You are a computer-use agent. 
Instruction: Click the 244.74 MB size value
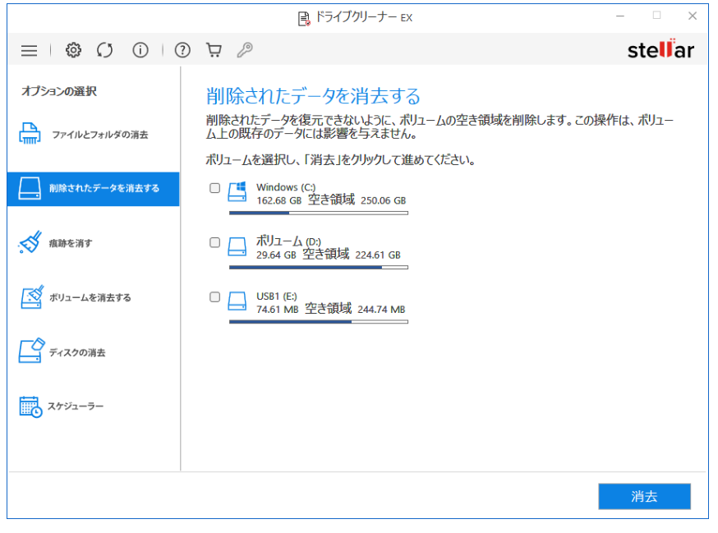point(381,310)
